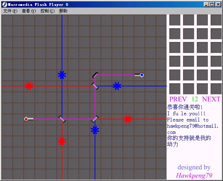Open the 帮助 menu
Viewport: 223px width, 181px height.
click(63, 11)
